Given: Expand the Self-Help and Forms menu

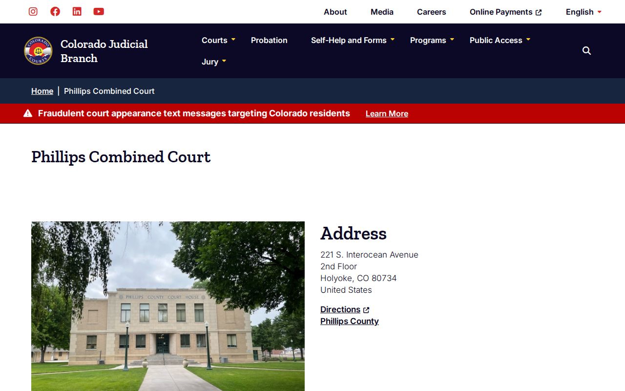Looking at the screenshot, I should click(x=353, y=40).
